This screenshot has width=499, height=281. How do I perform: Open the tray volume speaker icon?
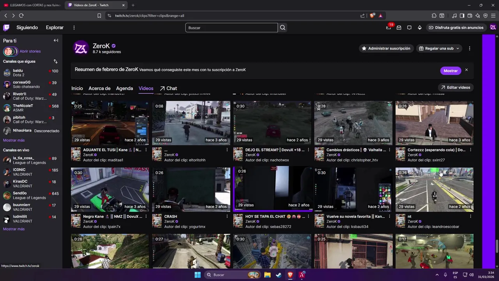point(471,275)
